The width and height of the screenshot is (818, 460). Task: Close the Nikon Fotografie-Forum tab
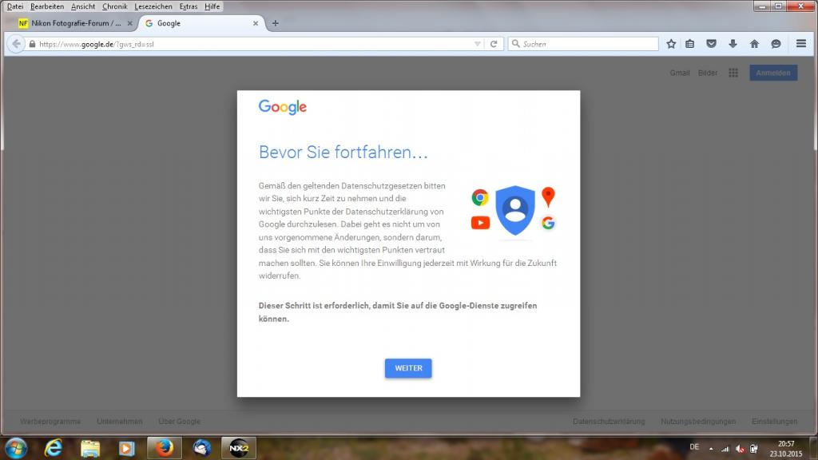coord(130,23)
